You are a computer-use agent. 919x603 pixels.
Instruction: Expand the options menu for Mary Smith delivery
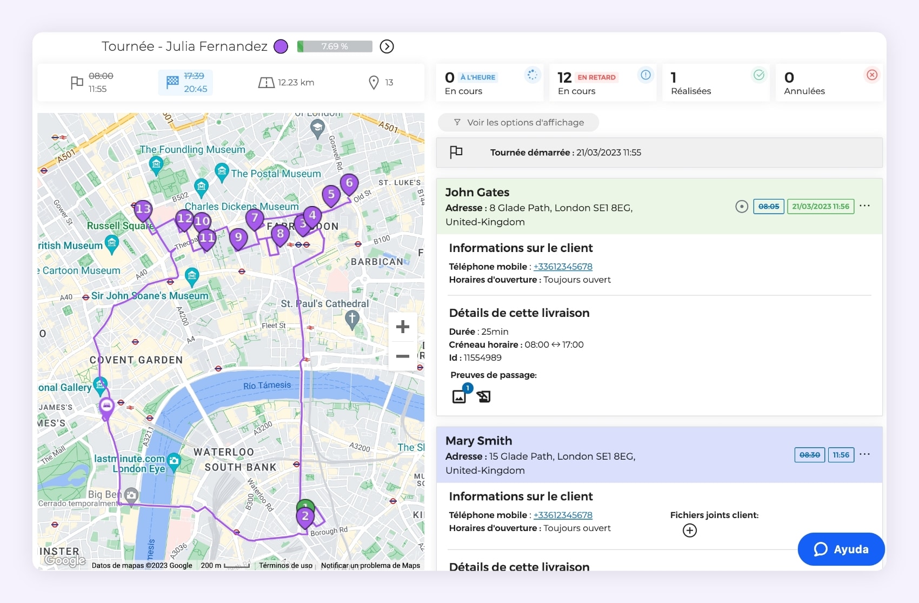865,454
